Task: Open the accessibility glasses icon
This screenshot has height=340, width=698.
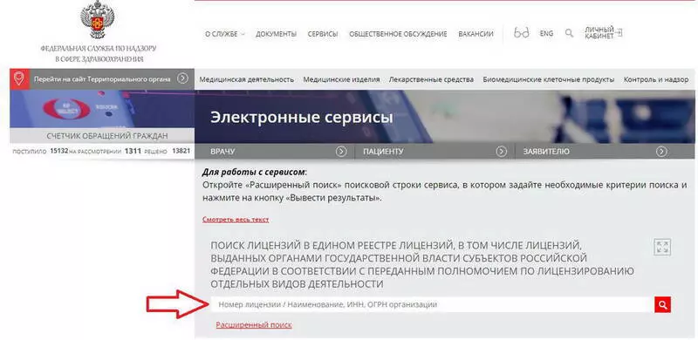Action: [x=521, y=33]
